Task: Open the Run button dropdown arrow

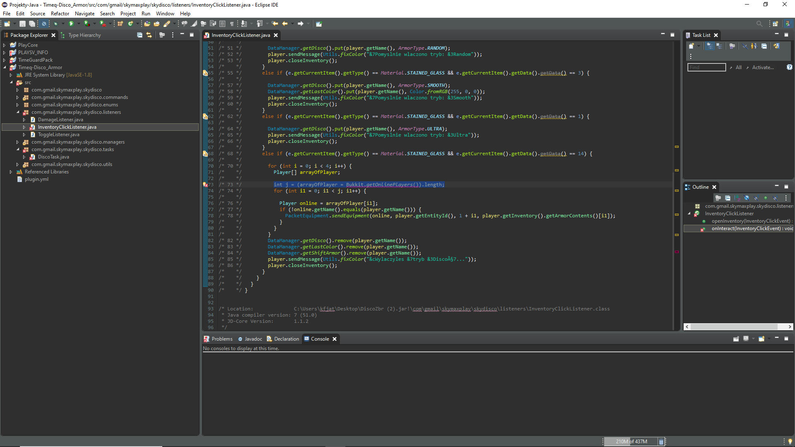Action: 78,24
